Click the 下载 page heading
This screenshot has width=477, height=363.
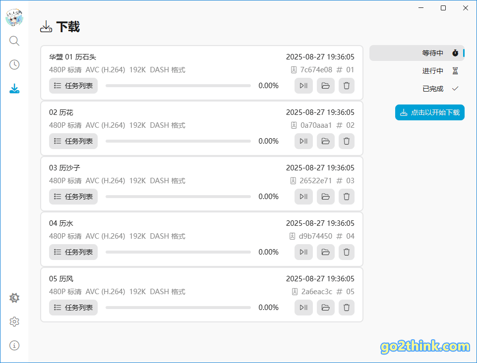(68, 27)
